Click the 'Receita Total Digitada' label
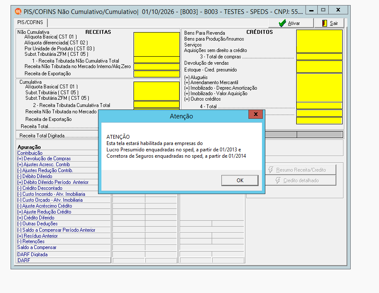379x293 pixels. point(42,136)
